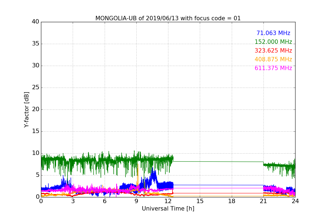Click the x-axis tick value 6
The height and width of the screenshot is (219, 328).
coord(104,201)
